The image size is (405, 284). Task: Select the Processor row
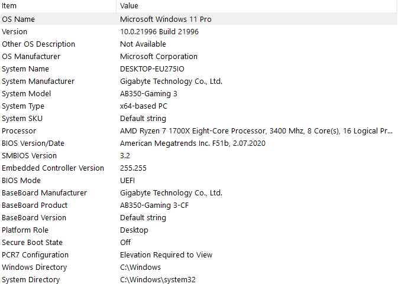click(19, 130)
